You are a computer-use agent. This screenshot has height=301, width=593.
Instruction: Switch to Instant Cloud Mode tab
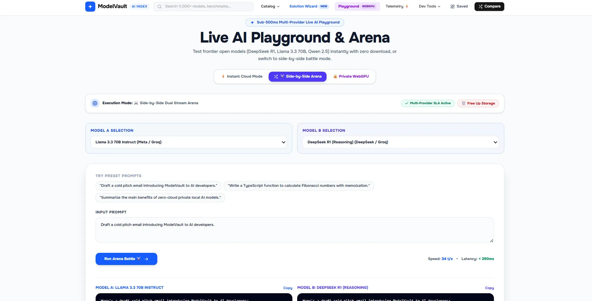pos(242,76)
